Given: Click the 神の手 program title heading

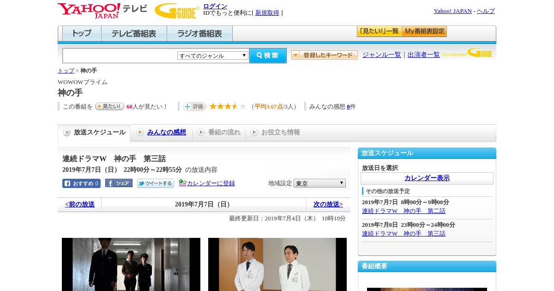Looking at the screenshot, I should pyautogui.click(x=70, y=93).
